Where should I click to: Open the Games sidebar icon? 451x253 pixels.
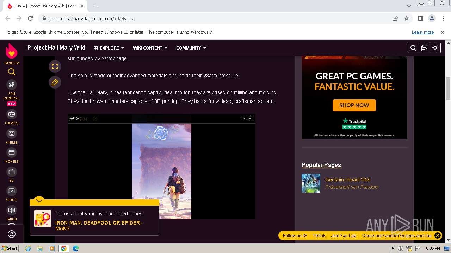pos(12,114)
